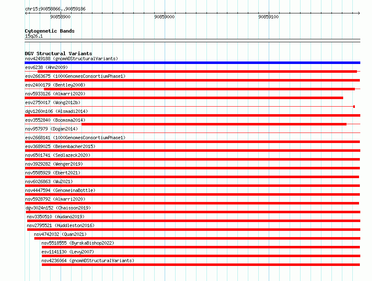Select esv2668141 (1000GenomesConsortiumPhase1) label
This screenshot has height=281, width=372.
(x=75, y=138)
